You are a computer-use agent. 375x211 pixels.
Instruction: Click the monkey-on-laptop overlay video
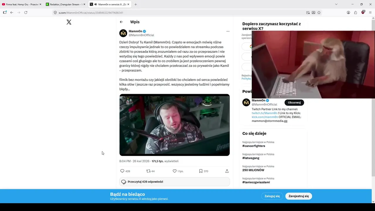pyautogui.click(x=313, y=64)
